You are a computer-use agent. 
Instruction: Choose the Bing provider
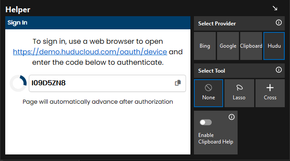pos(205,46)
